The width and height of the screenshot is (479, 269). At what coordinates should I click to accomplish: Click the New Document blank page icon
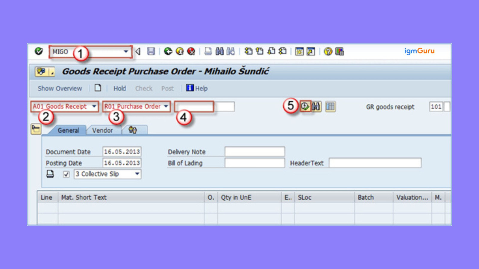(98, 88)
